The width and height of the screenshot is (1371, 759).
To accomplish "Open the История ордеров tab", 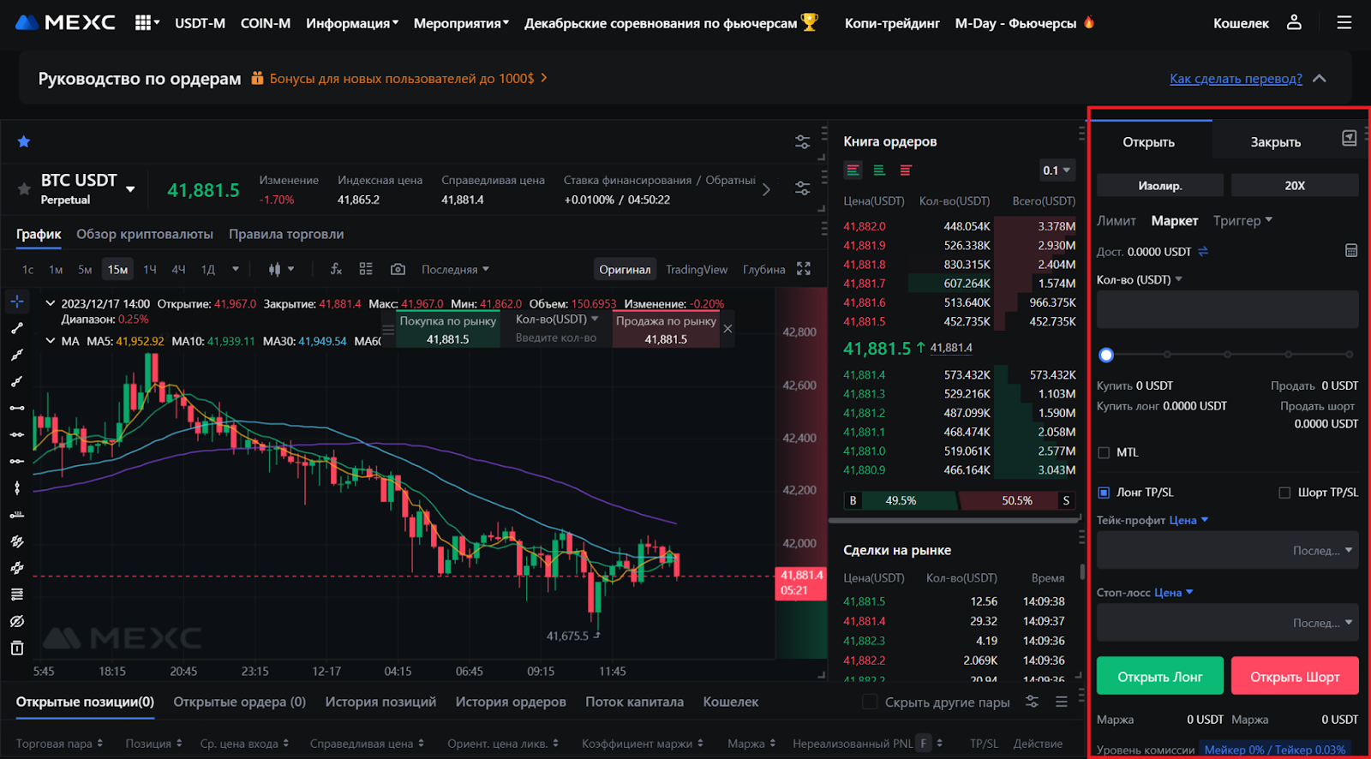I will click(x=511, y=702).
